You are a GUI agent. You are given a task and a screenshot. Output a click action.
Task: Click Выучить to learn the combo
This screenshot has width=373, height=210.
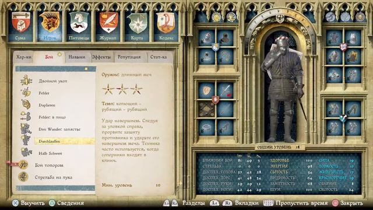click(x=29, y=203)
